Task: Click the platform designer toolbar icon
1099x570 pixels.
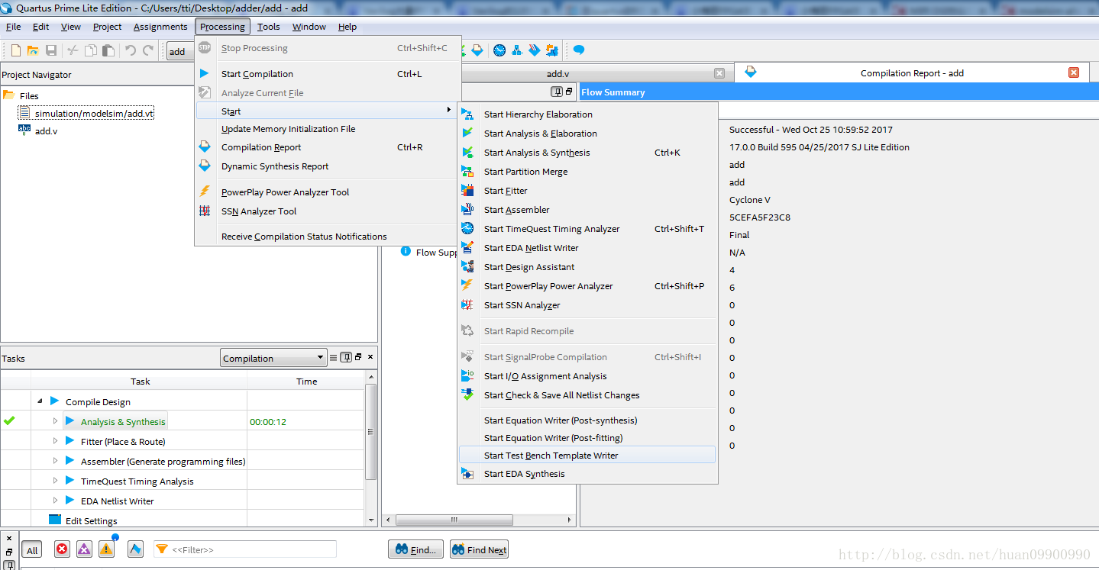Action: coord(552,50)
